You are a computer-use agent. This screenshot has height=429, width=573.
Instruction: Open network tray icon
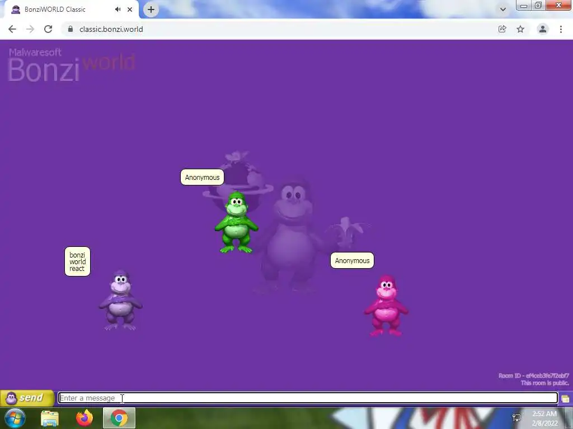516,418
